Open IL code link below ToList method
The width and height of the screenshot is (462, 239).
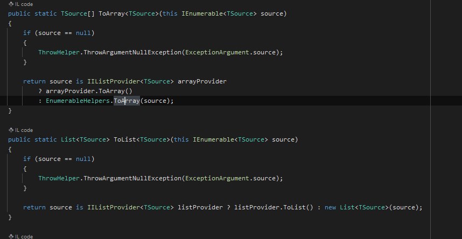(20, 236)
